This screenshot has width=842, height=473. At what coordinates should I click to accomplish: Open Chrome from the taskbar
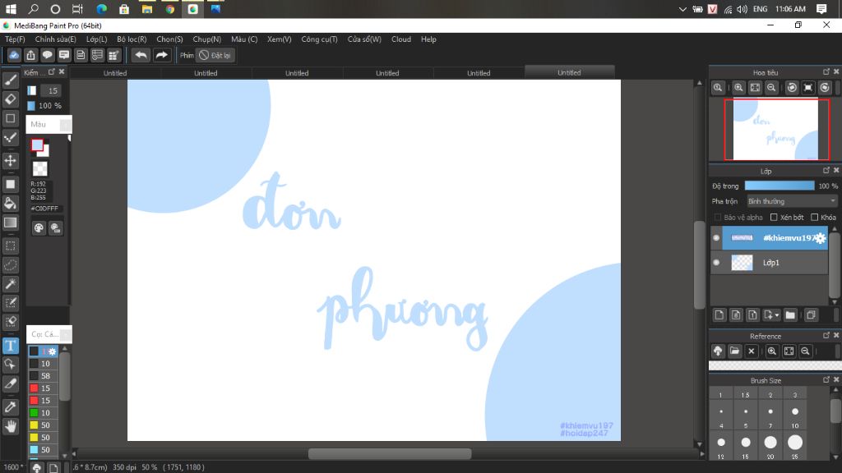point(169,9)
